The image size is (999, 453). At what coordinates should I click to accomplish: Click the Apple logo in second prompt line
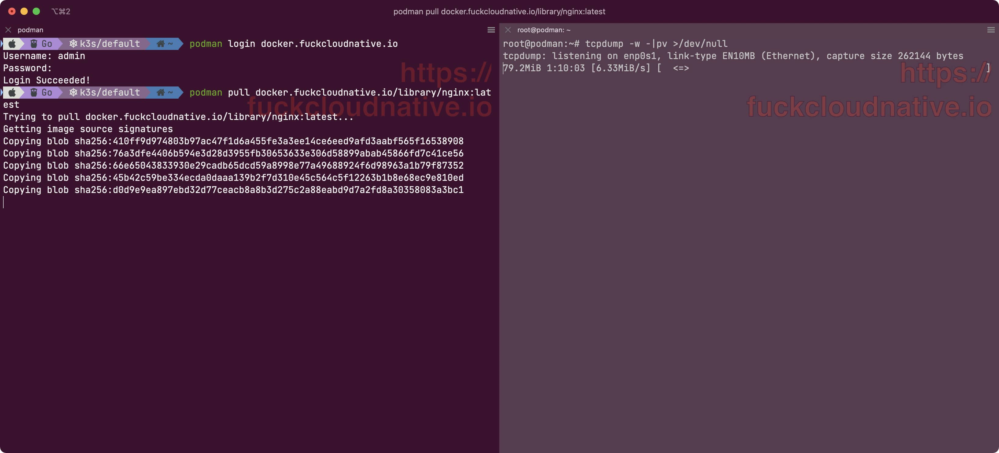(x=12, y=93)
